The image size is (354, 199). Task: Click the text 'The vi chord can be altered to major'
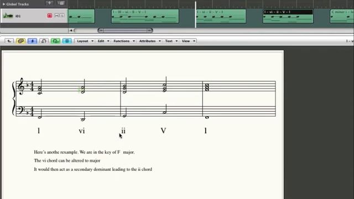pos(67,161)
